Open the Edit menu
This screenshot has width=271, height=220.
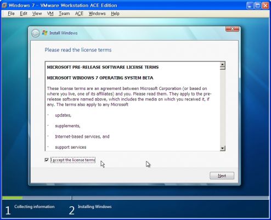[24, 14]
